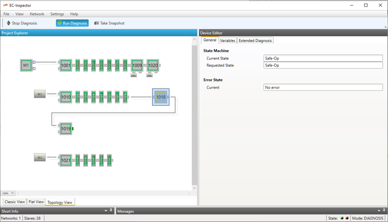Screen dimensions: 388x222
Task: Open Messages panel options dropdown arrow
Action: pos(379,211)
